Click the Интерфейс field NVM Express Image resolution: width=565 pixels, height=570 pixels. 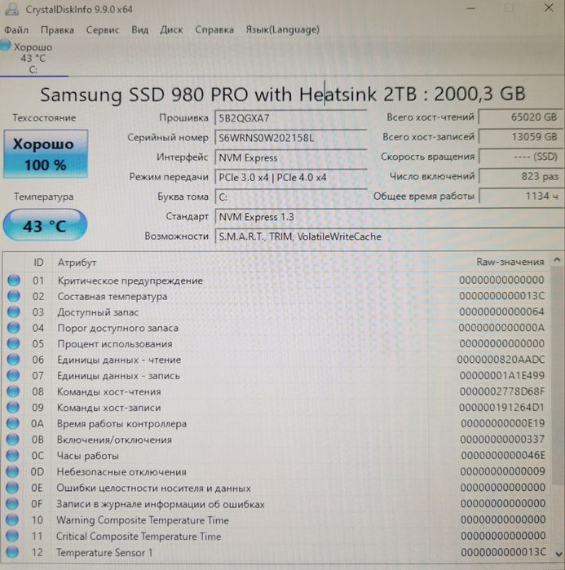291,157
